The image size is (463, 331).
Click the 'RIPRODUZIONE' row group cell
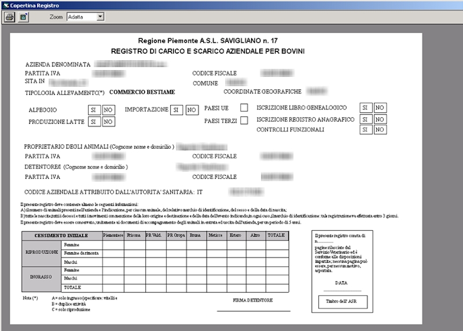[42, 252]
